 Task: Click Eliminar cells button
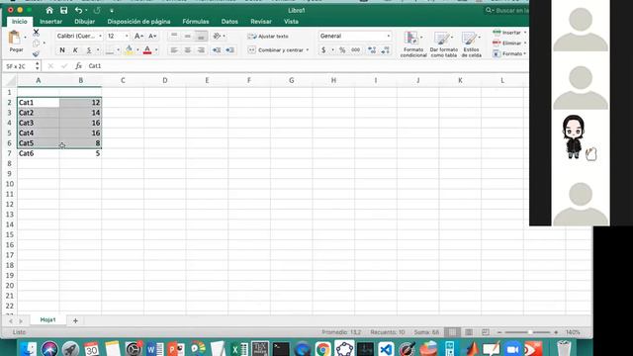coord(509,43)
